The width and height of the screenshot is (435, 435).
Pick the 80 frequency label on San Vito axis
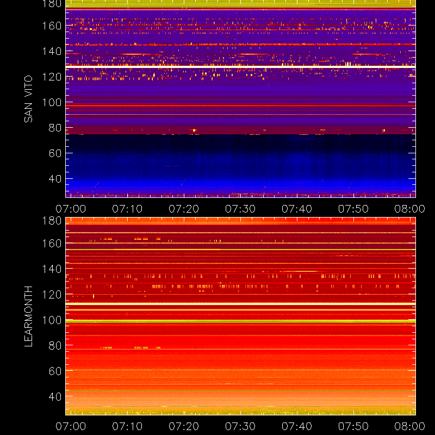coord(55,128)
